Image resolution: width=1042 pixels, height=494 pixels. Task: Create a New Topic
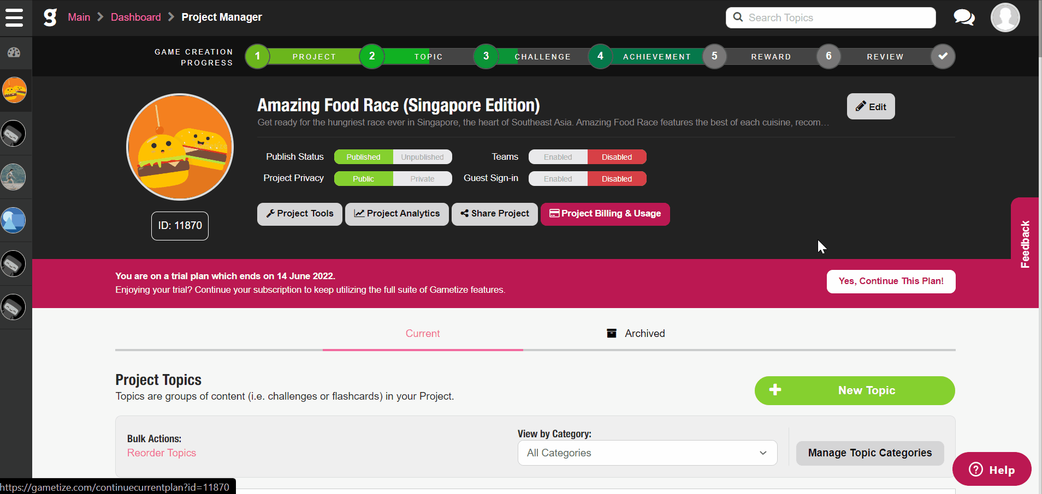(855, 390)
